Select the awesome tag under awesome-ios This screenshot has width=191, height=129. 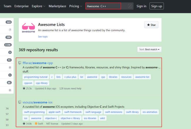tap(36, 118)
